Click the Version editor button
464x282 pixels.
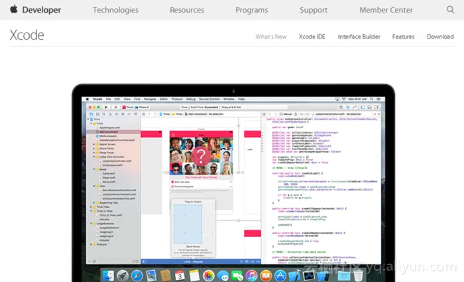(355, 107)
